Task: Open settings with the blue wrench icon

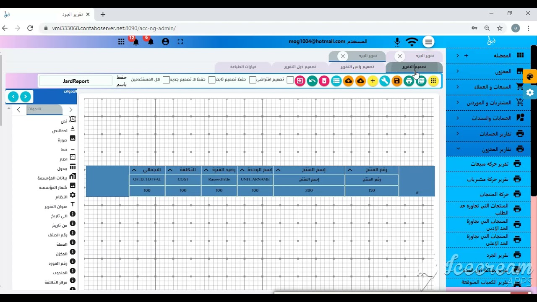Action: (385, 81)
